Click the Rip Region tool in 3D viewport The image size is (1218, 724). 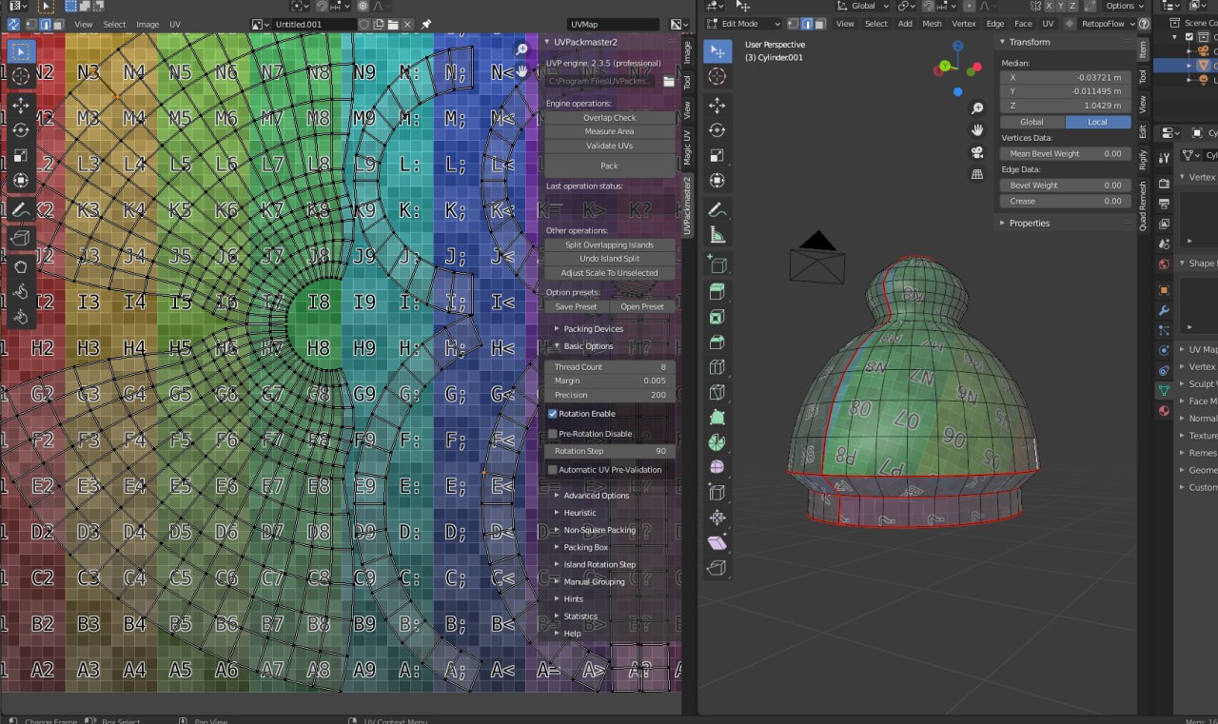717,568
